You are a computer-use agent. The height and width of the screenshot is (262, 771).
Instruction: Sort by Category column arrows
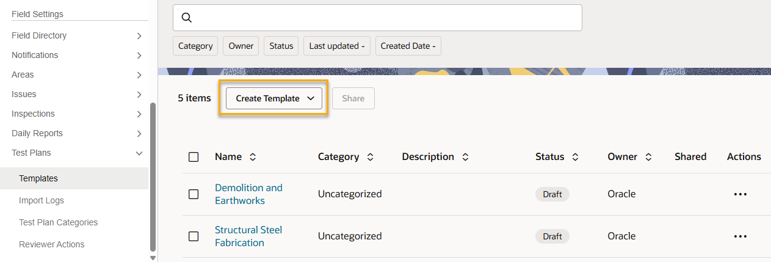coord(370,157)
